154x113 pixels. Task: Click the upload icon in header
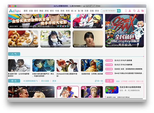coord(138,11)
